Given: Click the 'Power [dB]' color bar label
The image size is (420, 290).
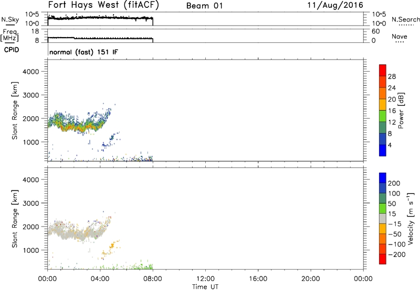Looking at the screenshot, I should click(401, 110).
